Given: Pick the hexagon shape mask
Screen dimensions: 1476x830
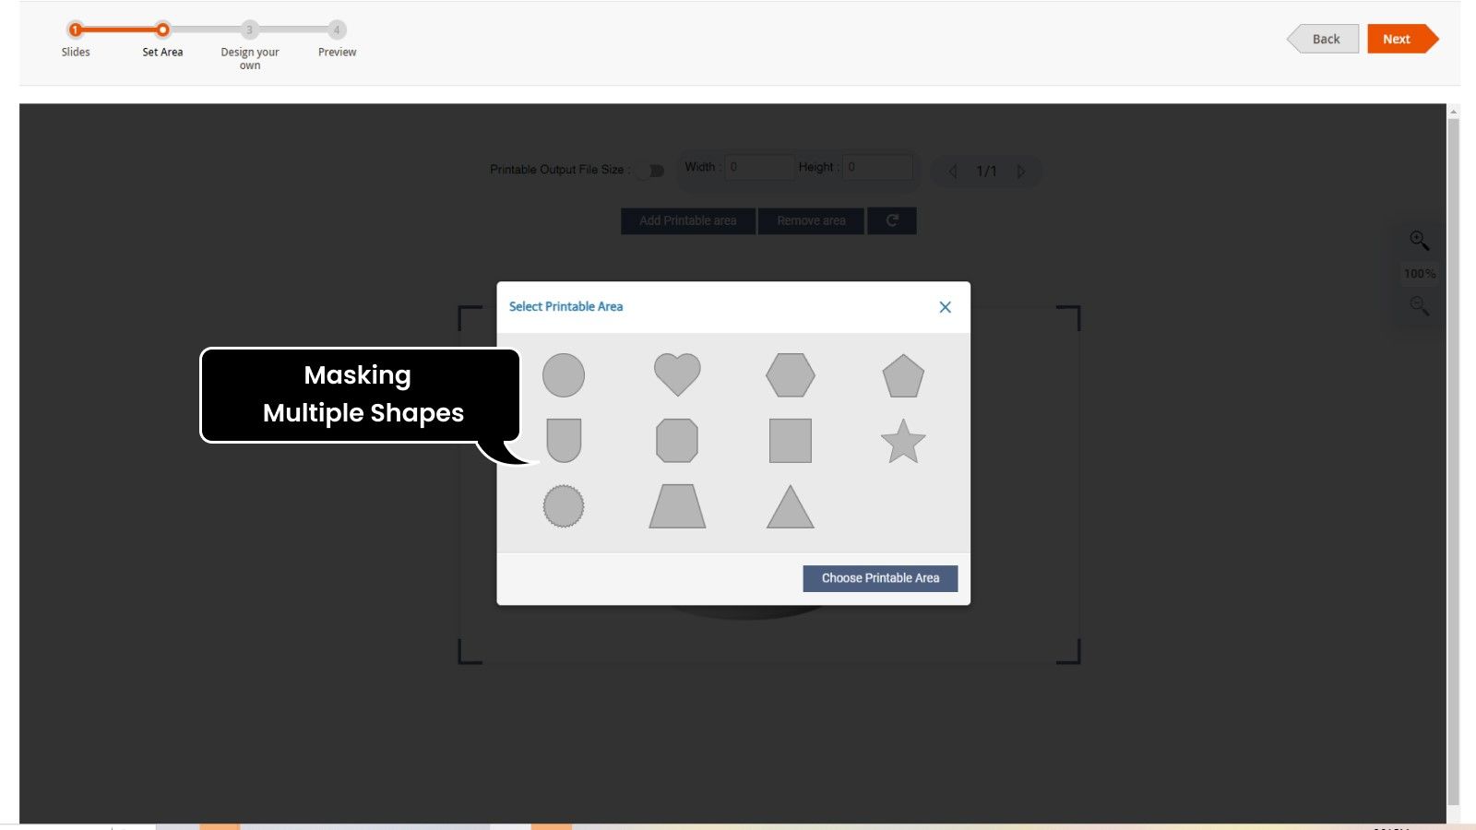Looking at the screenshot, I should 791,375.
